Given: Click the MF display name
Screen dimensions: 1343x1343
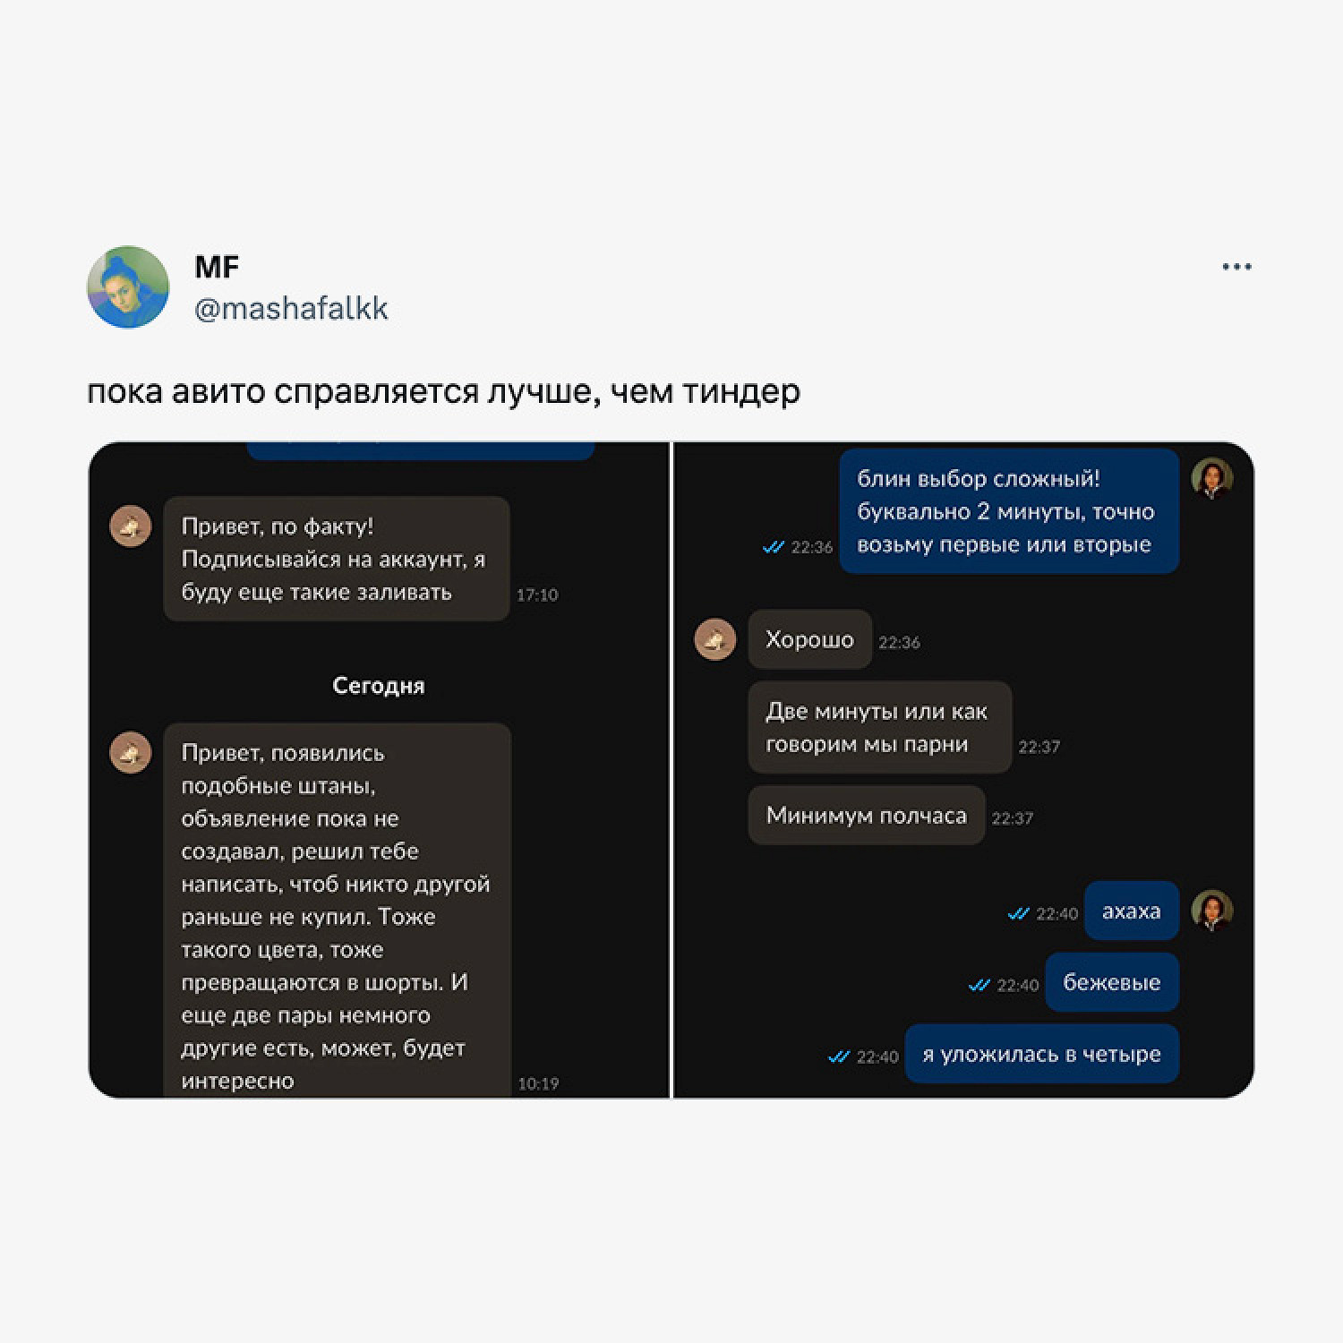Looking at the screenshot, I should click(217, 266).
